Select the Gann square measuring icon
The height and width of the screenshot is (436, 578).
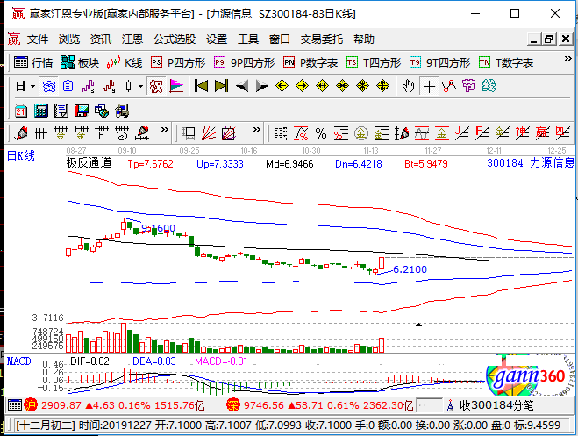pyautogui.click(x=189, y=133)
